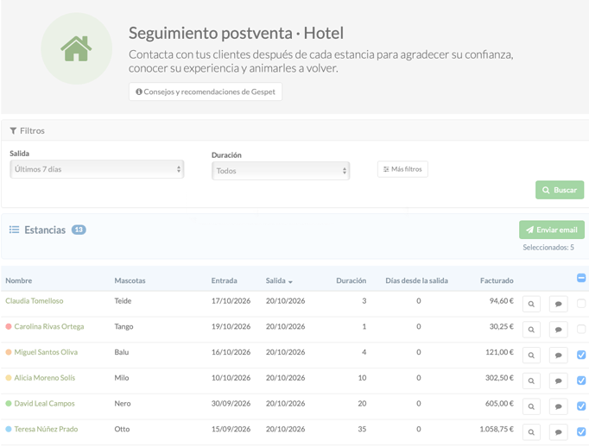The width and height of the screenshot is (589, 447).
Task: Open Teresa Núñez Prado client link
Action: tap(46, 429)
